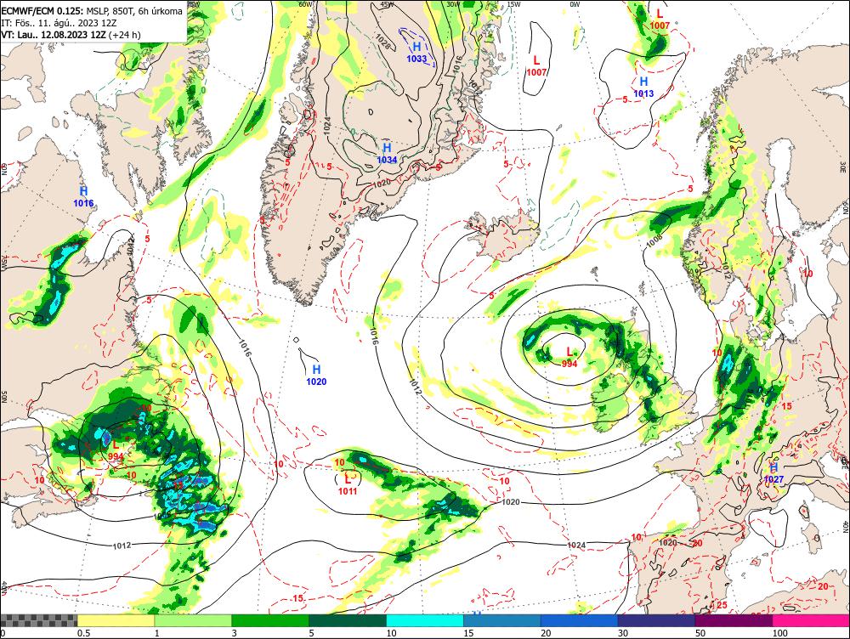This screenshot has height=639, width=850.
Task: Click the 'L 994' low northwest of Ireland
Action: click(x=569, y=358)
